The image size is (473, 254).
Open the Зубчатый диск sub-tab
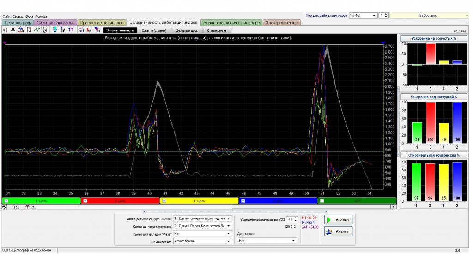(187, 30)
